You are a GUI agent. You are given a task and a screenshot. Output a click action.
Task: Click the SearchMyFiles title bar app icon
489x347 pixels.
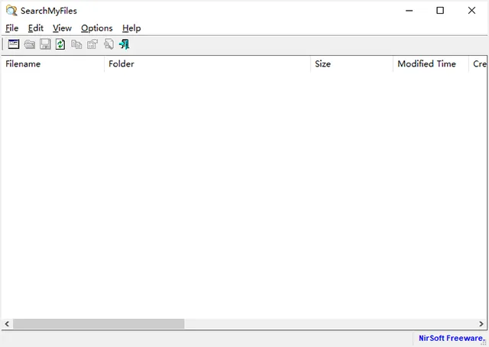[x=11, y=11]
